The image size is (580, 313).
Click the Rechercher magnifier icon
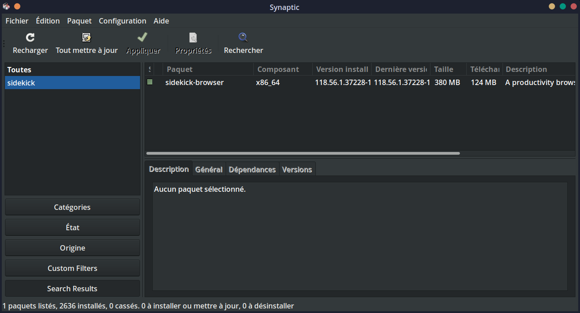[x=243, y=38]
